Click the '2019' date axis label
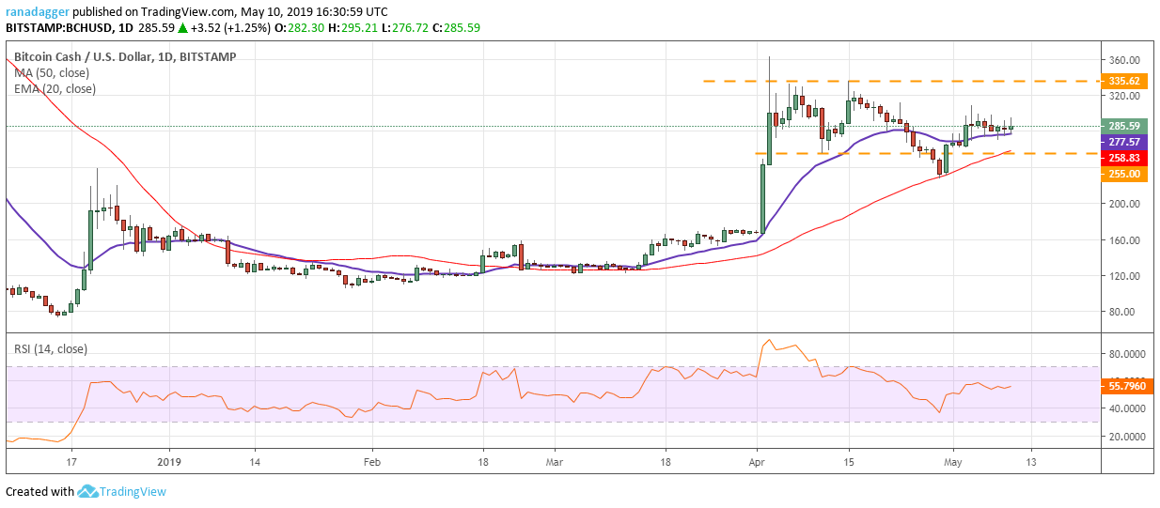This screenshot has height=508, width=1160. (169, 463)
